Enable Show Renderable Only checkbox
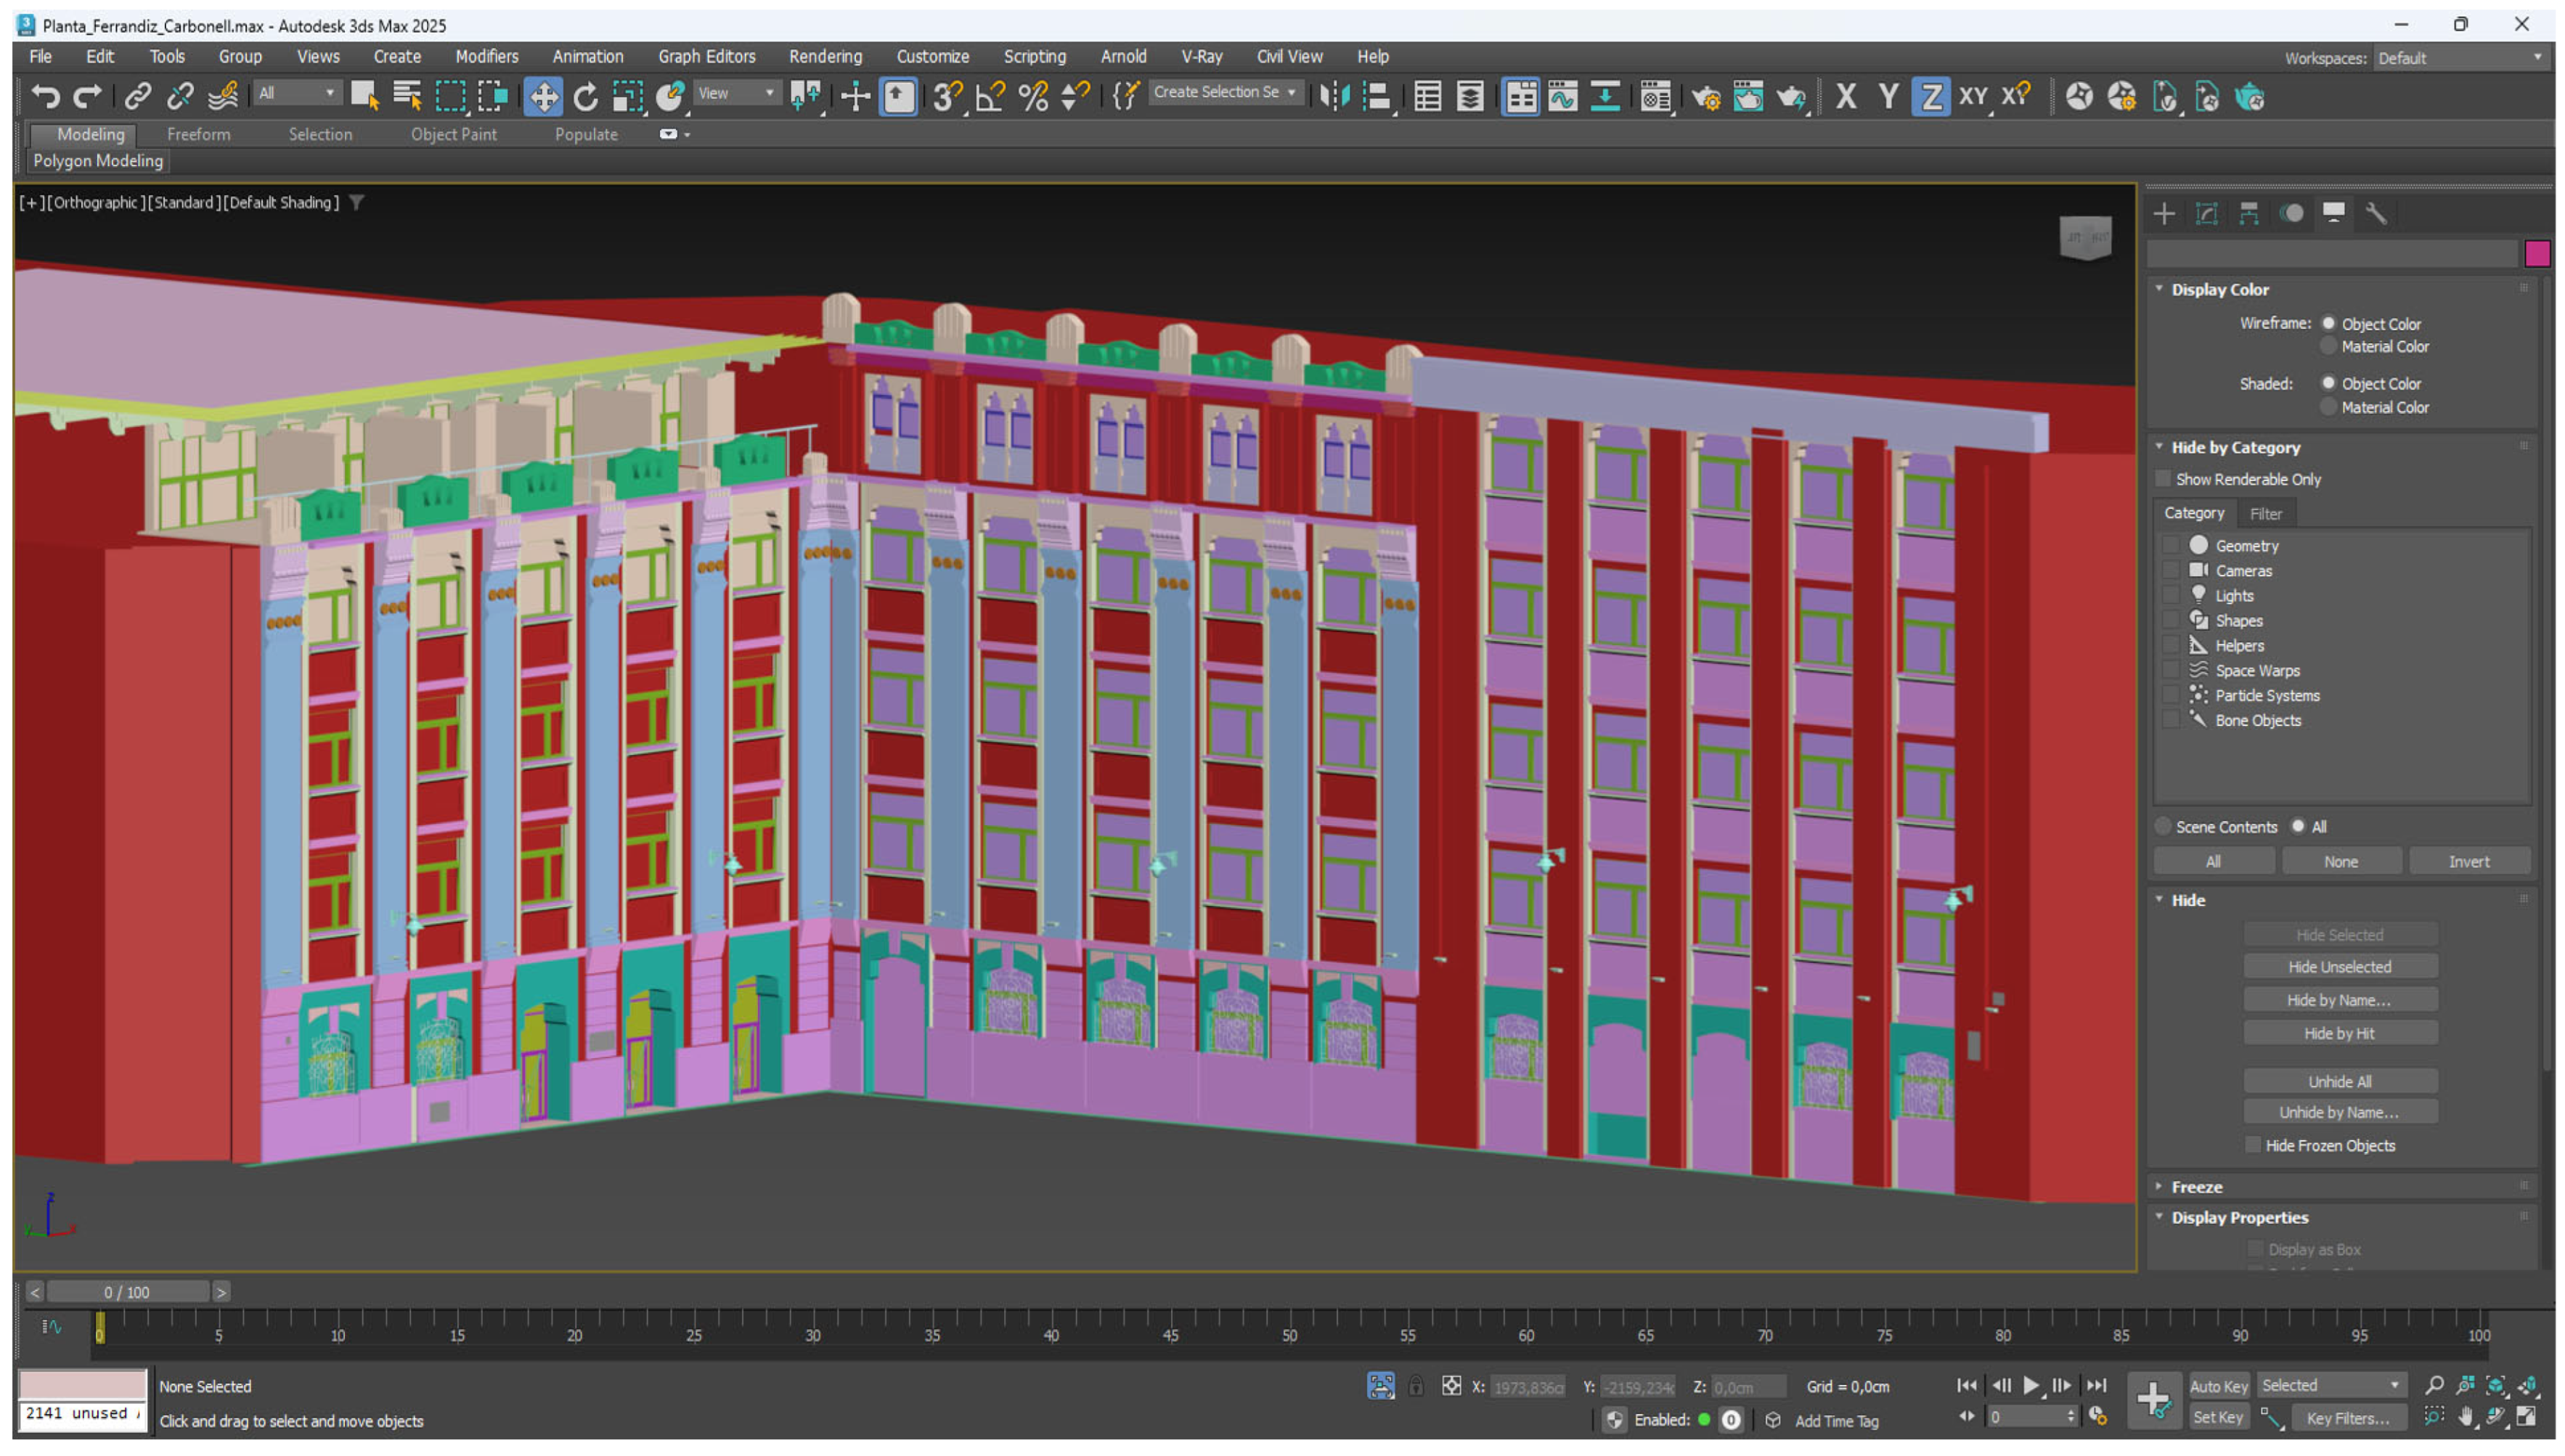The height and width of the screenshot is (1456, 2565). (2164, 479)
